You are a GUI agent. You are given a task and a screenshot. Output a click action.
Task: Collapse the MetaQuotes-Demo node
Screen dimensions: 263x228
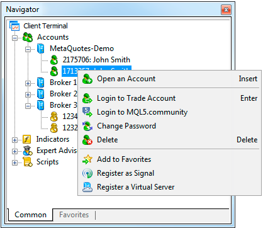[28, 49]
